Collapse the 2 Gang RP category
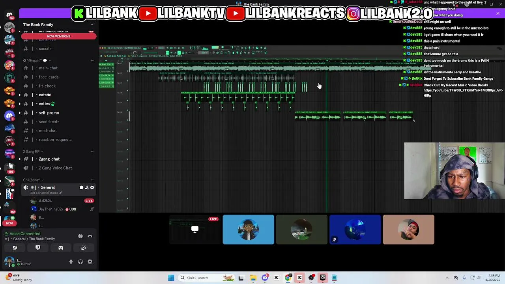The height and width of the screenshot is (284, 505). (x=33, y=151)
